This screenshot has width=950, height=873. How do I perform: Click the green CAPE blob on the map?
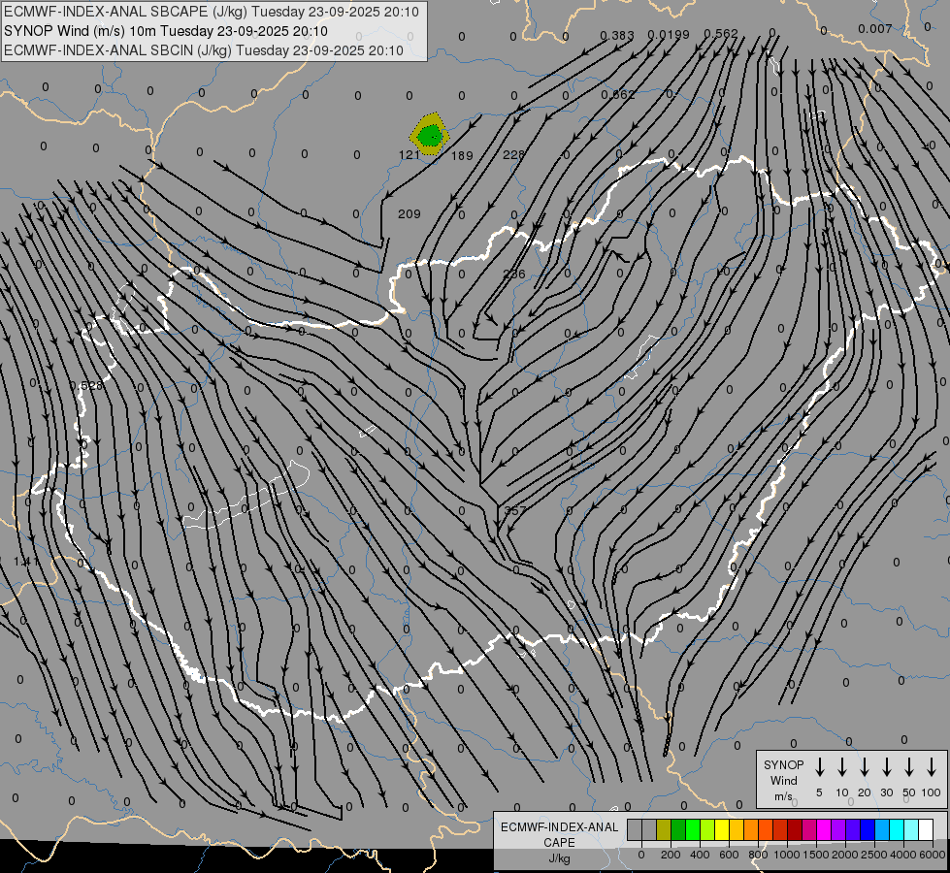pyautogui.click(x=430, y=135)
